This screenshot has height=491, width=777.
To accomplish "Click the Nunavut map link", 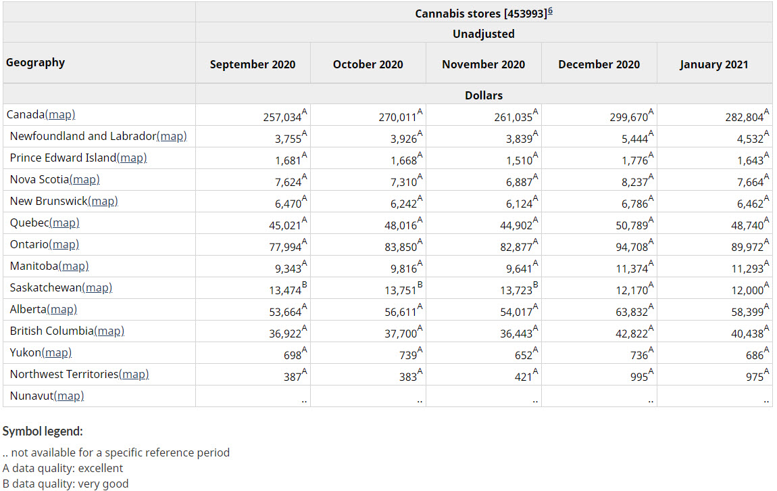I will (69, 396).
